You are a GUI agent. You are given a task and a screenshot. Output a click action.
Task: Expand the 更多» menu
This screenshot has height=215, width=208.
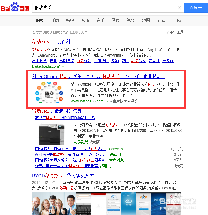point(176,21)
